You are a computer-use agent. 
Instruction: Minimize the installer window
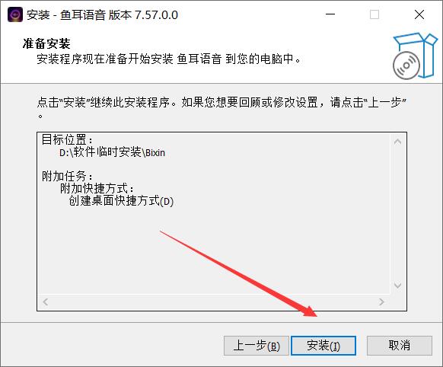(x=330, y=14)
